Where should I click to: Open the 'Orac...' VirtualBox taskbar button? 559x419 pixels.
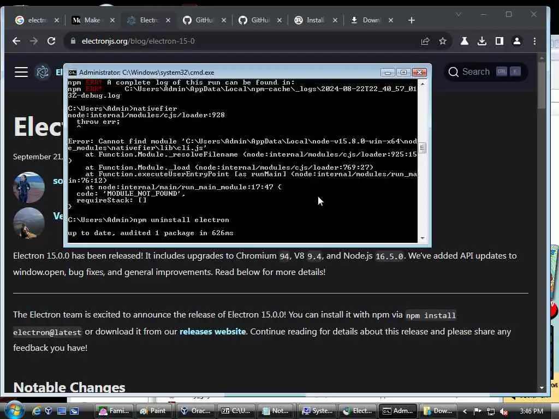click(x=196, y=411)
